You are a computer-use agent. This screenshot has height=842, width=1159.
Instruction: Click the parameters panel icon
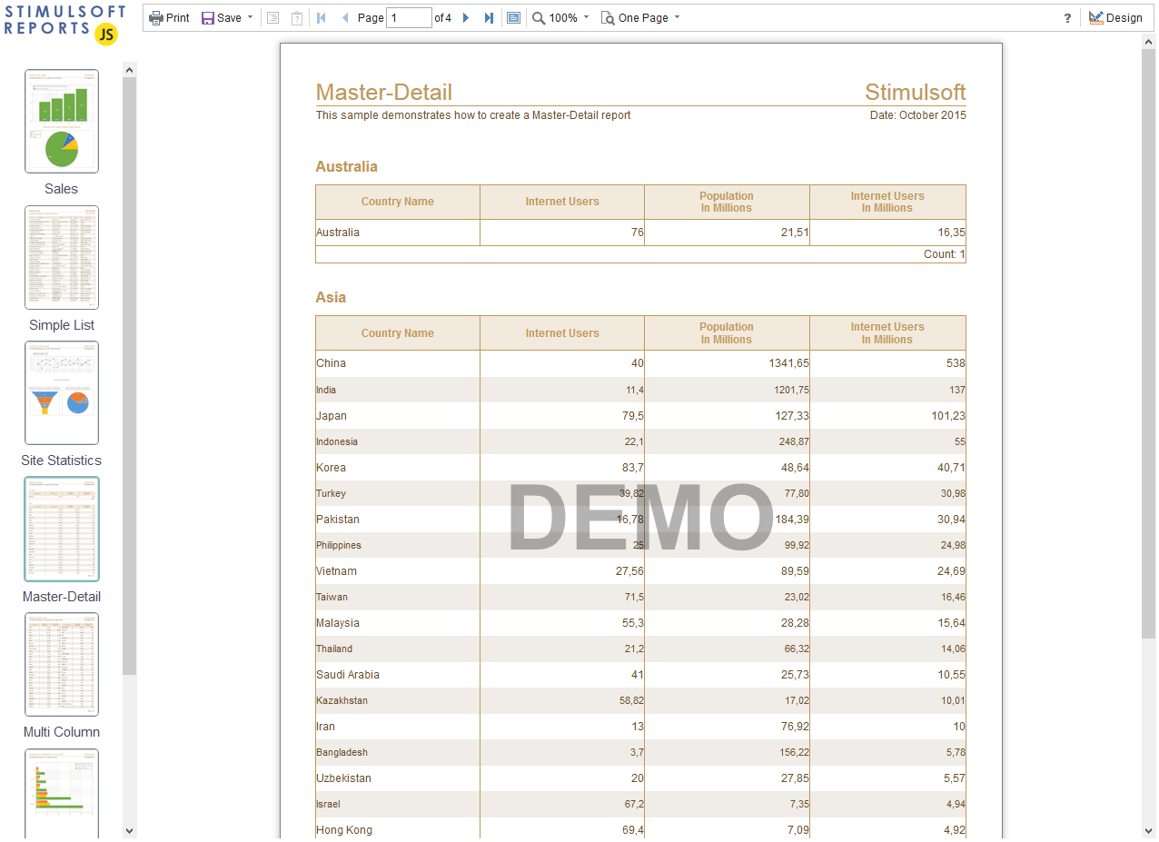(297, 18)
